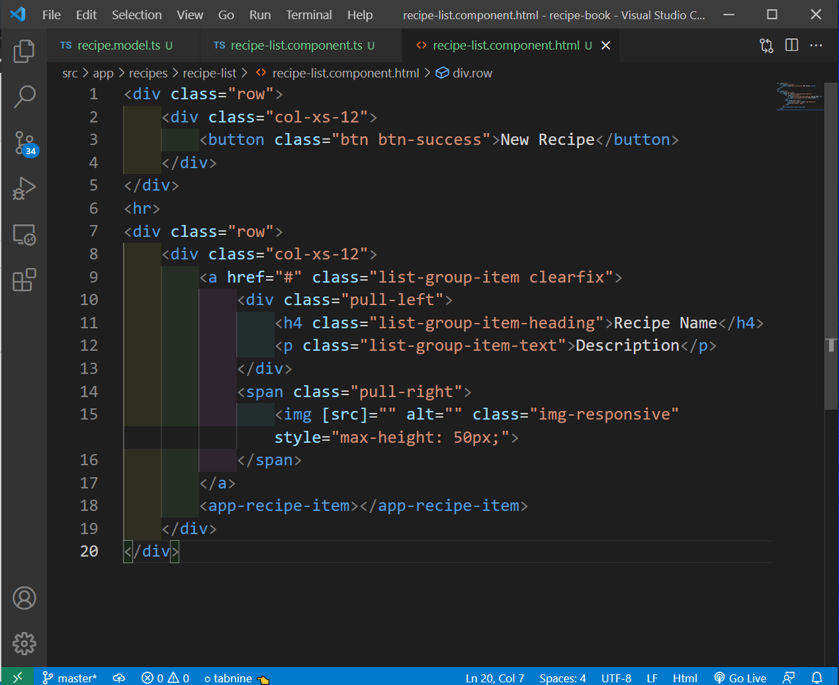Click the recipes breadcrumb segment

(148, 73)
